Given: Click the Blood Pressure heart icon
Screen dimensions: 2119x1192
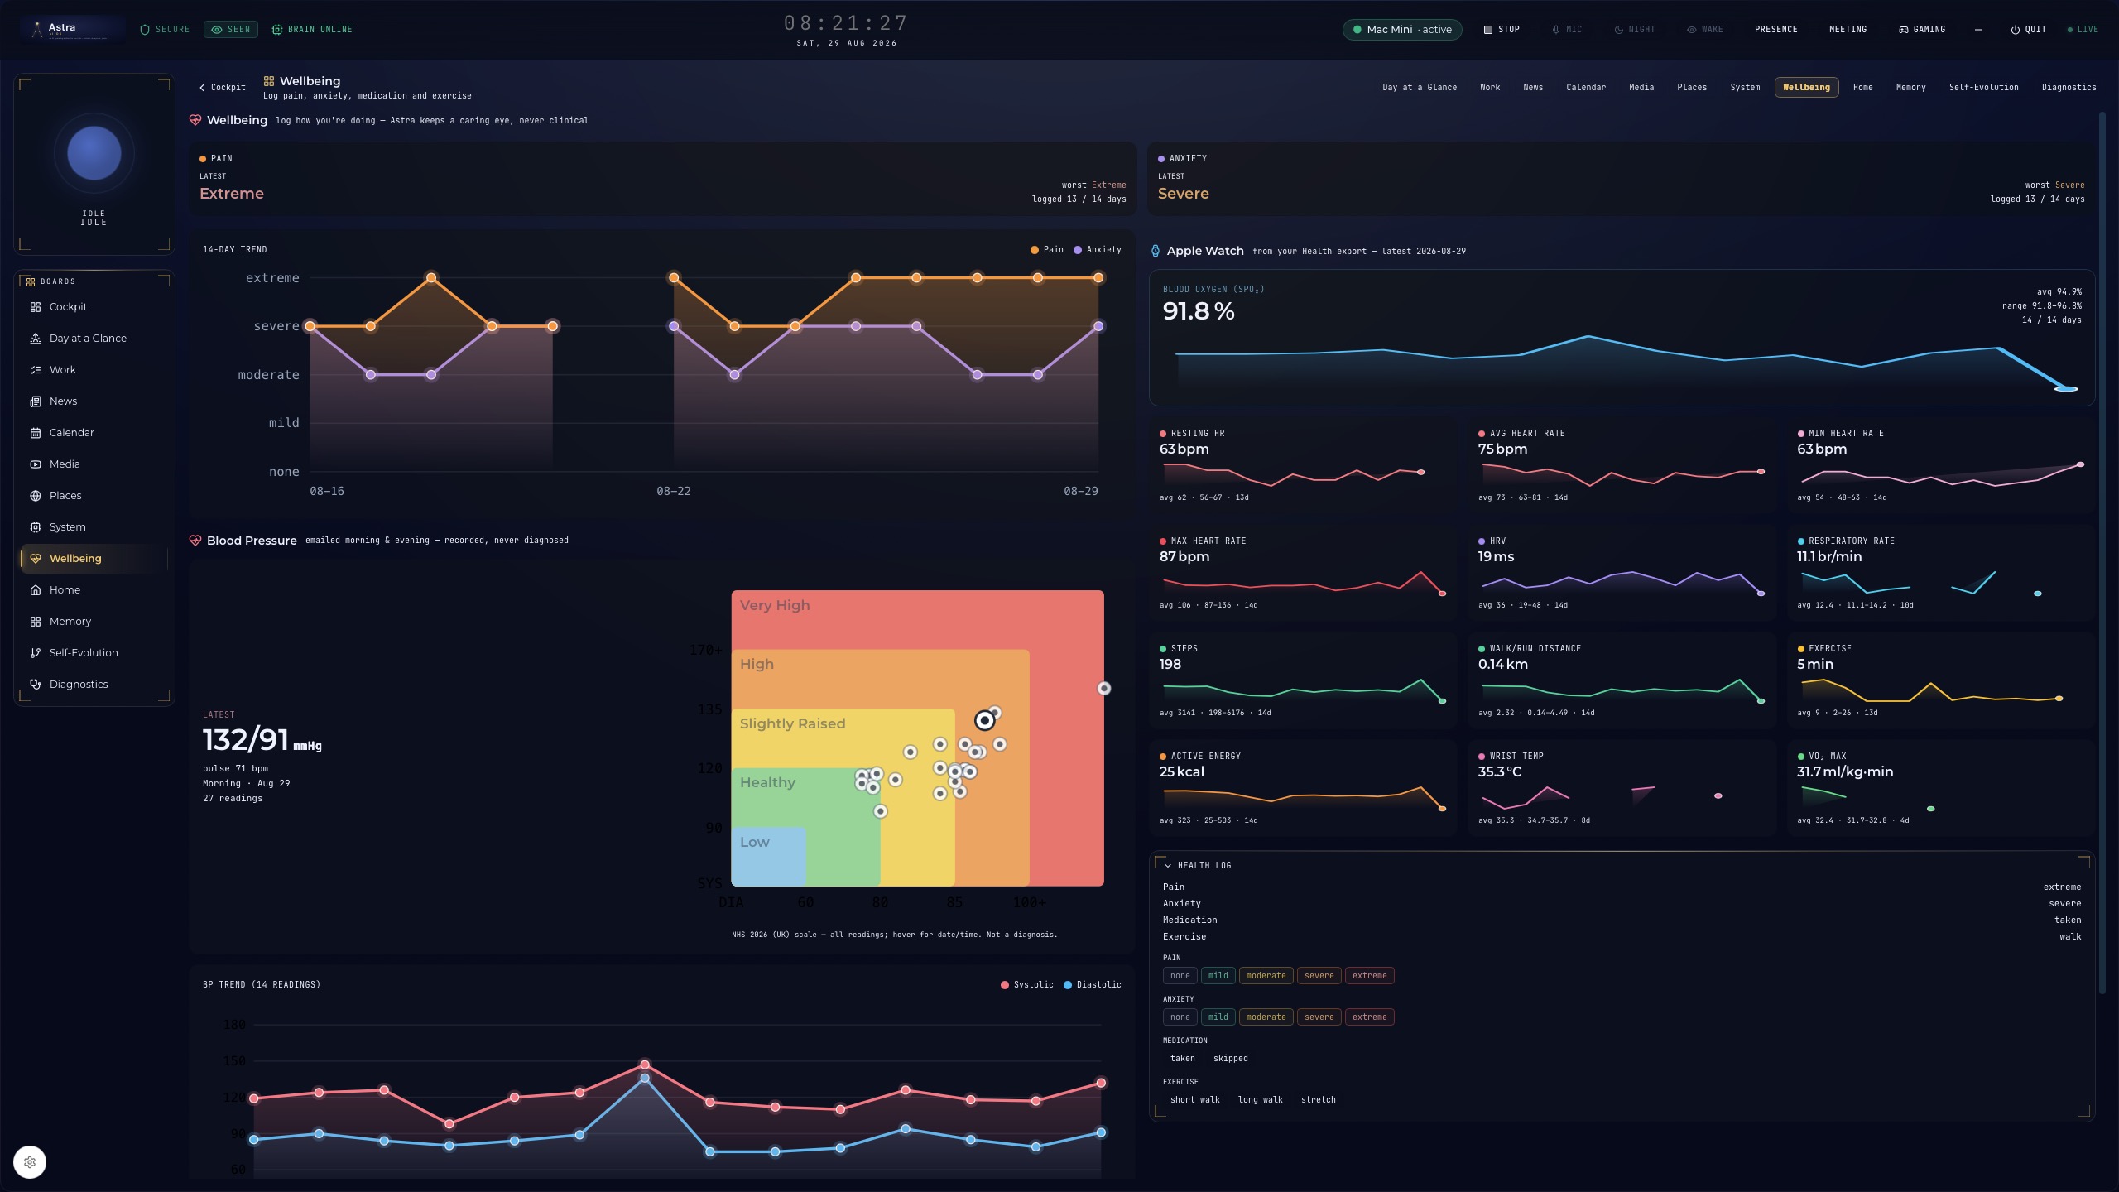Looking at the screenshot, I should coord(195,541).
